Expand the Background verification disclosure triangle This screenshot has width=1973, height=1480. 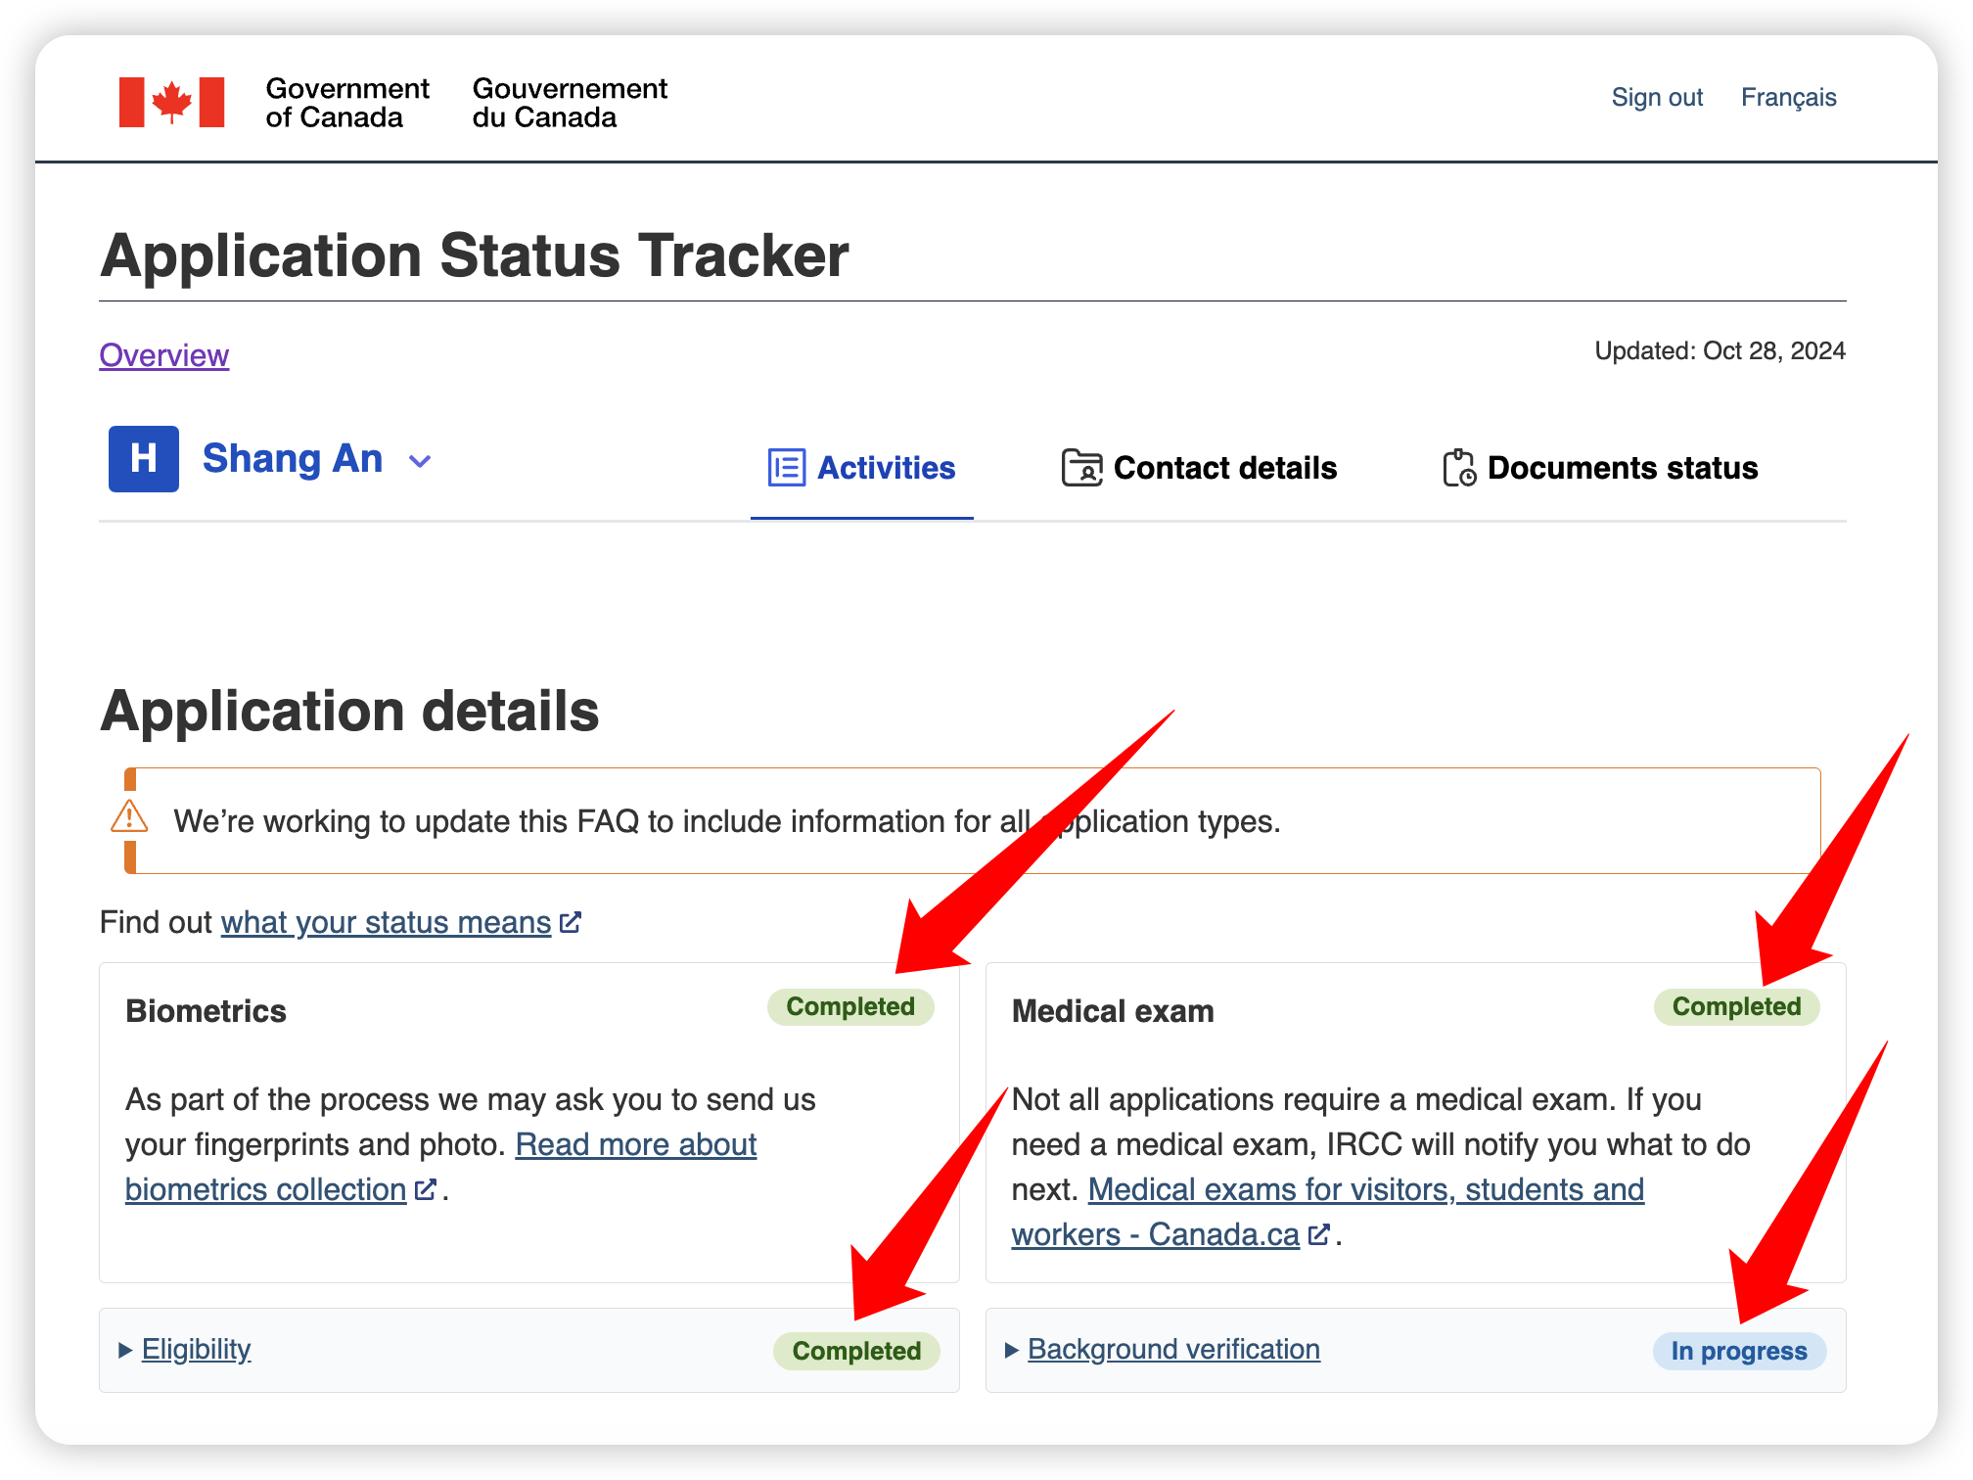coord(1012,1350)
